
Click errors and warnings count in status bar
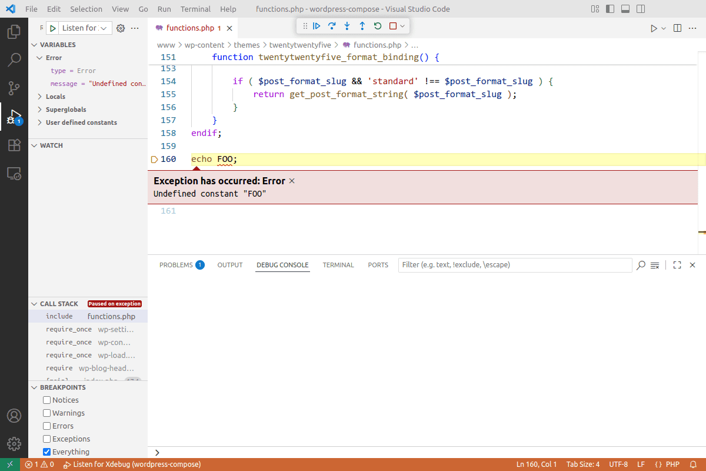pos(39,465)
